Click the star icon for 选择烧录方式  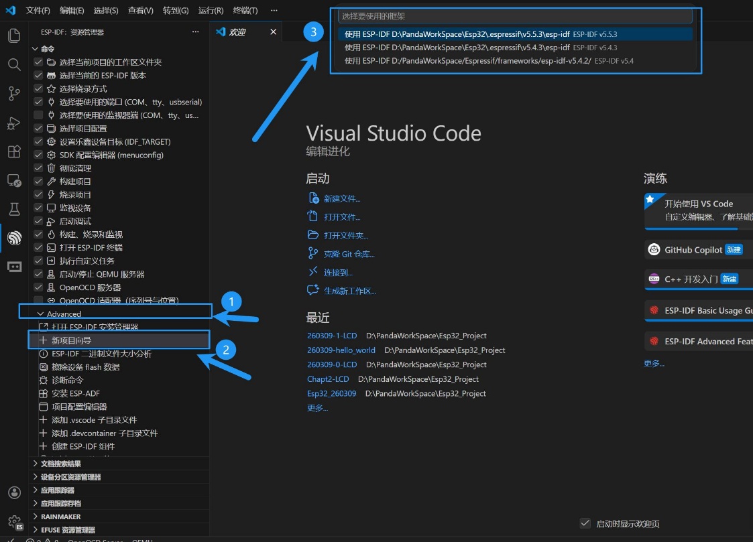coord(52,88)
